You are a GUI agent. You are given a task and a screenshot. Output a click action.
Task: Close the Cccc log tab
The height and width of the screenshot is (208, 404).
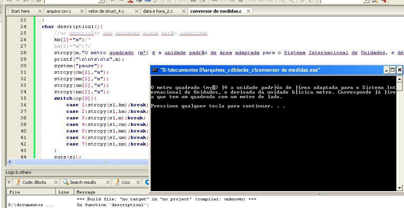(138, 182)
